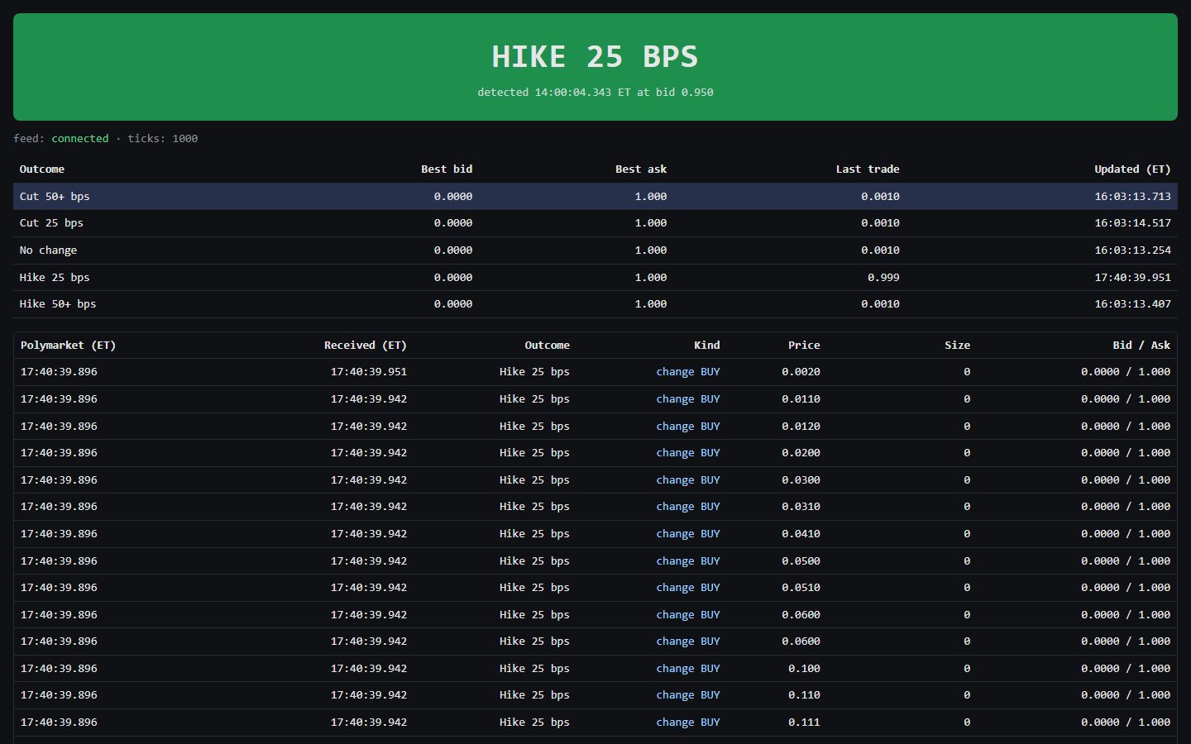This screenshot has height=744, width=1191.
Task: Click the tick row with price 0.0020
Action: tap(595, 372)
